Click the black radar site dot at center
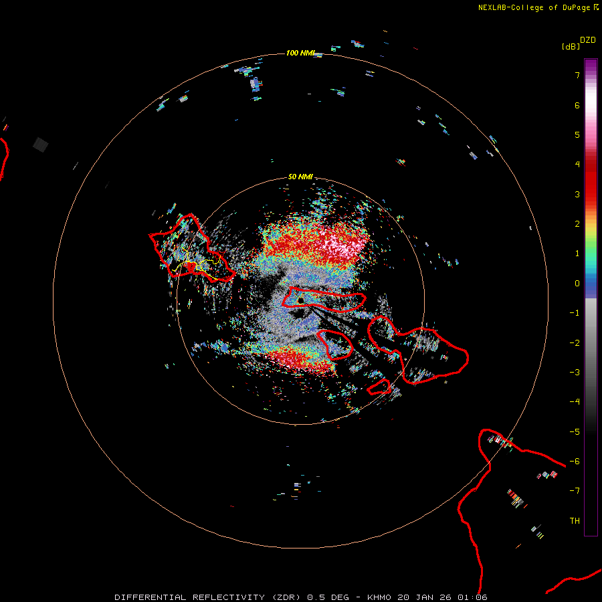The height and width of the screenshot is (602, 602). pos(300,300)
